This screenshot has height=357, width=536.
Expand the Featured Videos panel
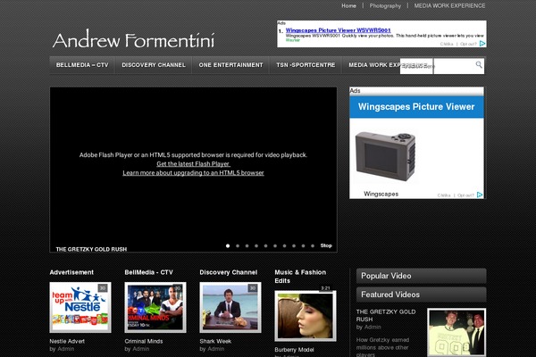click(421, 295)
